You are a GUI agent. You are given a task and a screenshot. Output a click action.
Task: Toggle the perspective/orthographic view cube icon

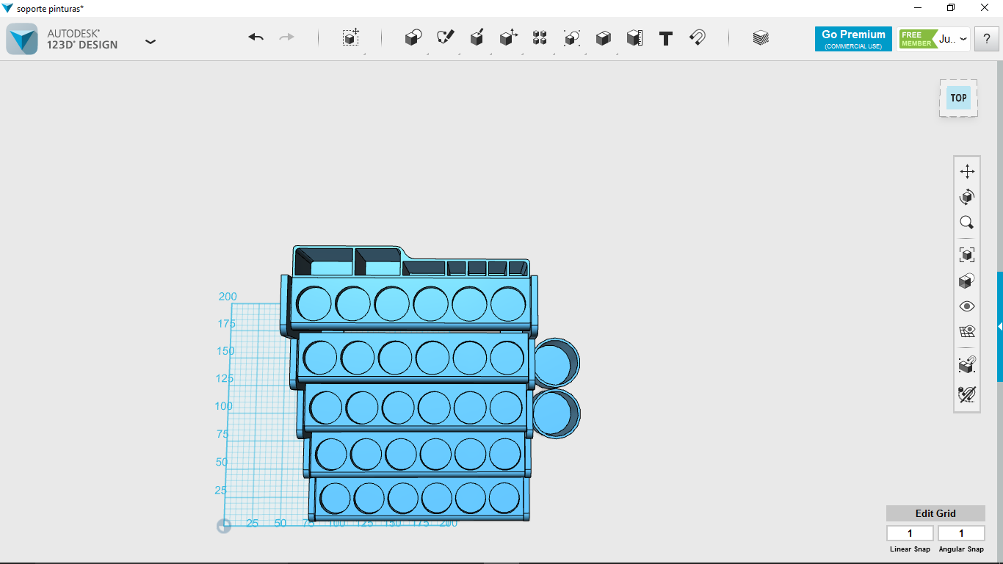pos(967,281)
